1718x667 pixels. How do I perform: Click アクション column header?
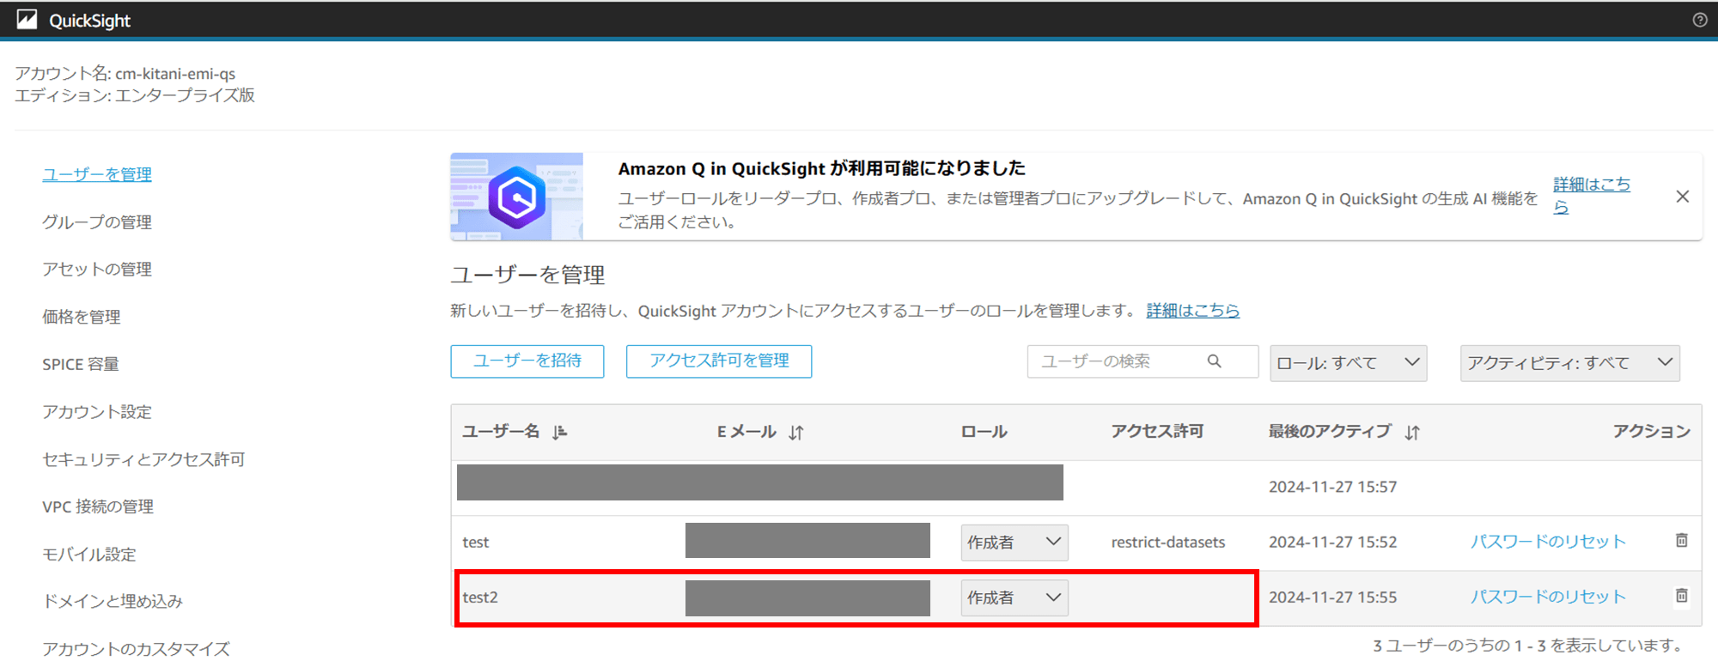click(1652, 431)
